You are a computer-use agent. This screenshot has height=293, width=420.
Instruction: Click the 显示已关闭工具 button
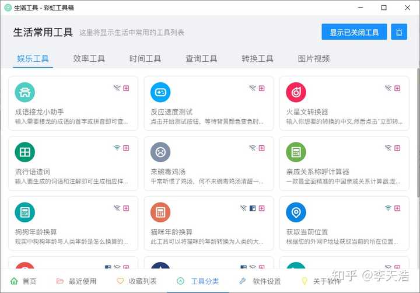coord(354,32)
